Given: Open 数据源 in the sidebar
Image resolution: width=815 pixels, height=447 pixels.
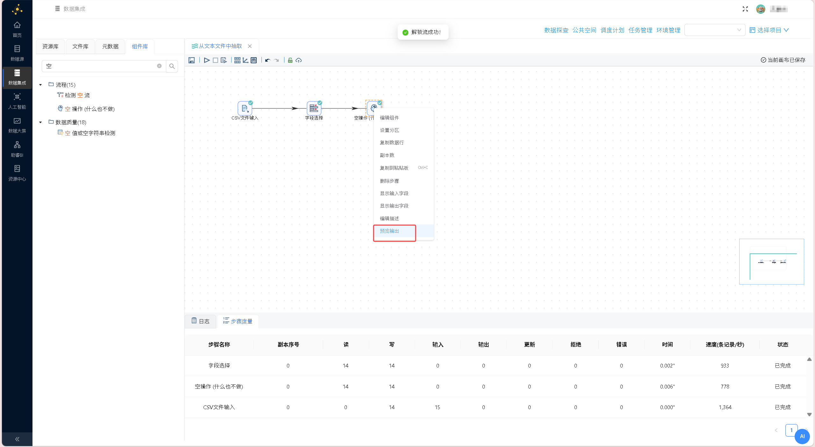Looking at the screenshot, I should click(17, 53).
